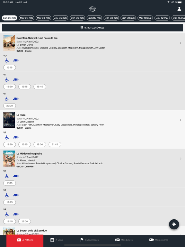This screenshot has height=247, width=185.
Task: Tap wheelchair icon under Downton Abbey VO
Action: click(x=7, y=60)
